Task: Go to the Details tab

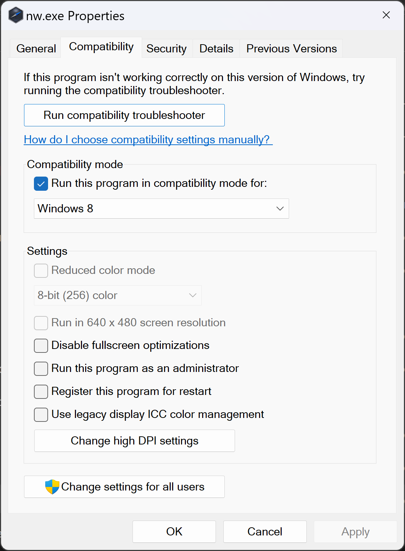Action: pos(216,48)
